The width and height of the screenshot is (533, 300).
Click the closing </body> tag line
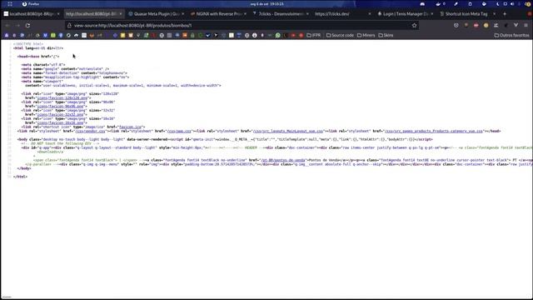coord(24,168)
